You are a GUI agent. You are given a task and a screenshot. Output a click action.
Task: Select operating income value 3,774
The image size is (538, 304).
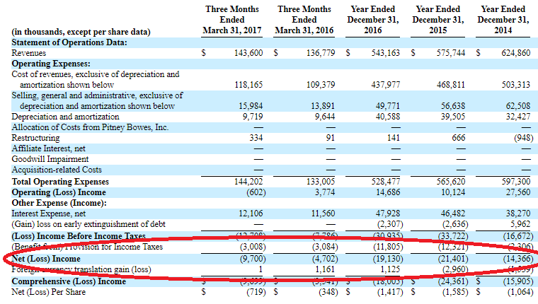coord(325,192)
